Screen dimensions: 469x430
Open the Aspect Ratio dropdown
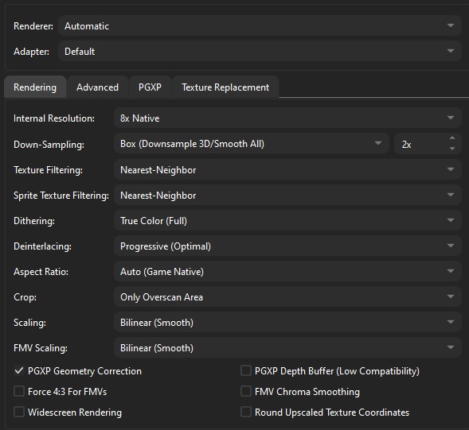pos(287,271)
